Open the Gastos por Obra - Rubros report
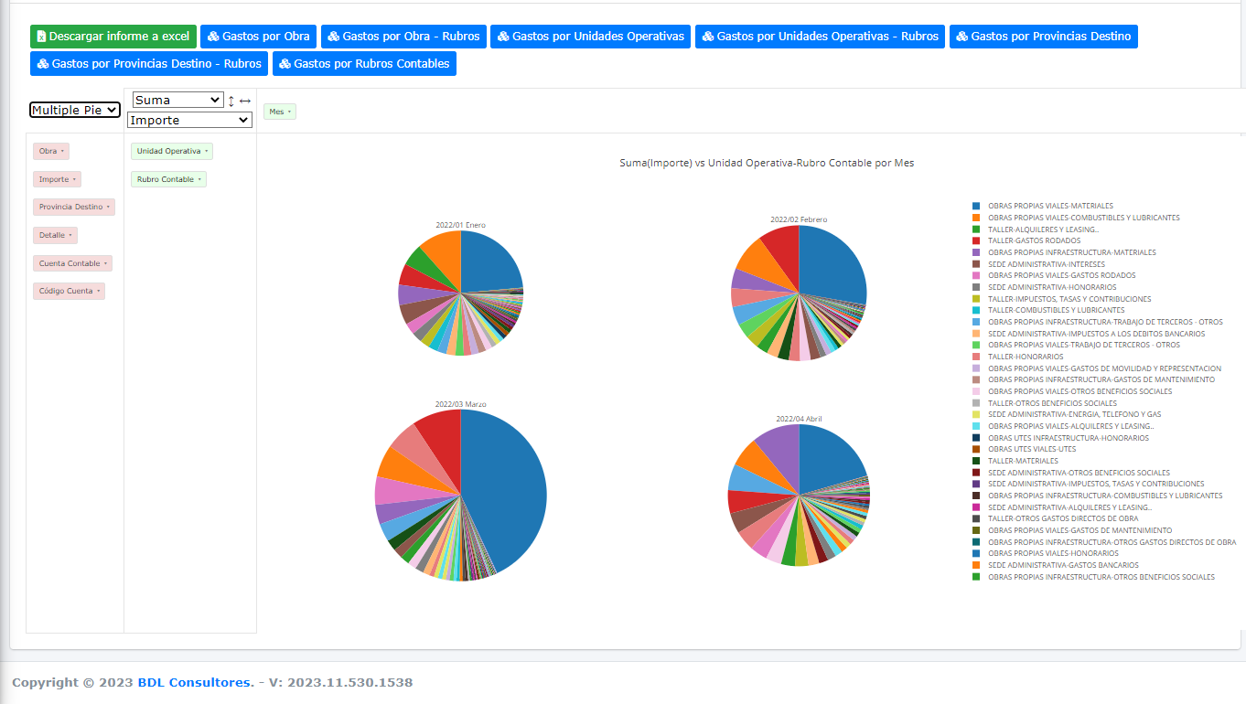Screen dimensions: 1246x704 [403, 37]
